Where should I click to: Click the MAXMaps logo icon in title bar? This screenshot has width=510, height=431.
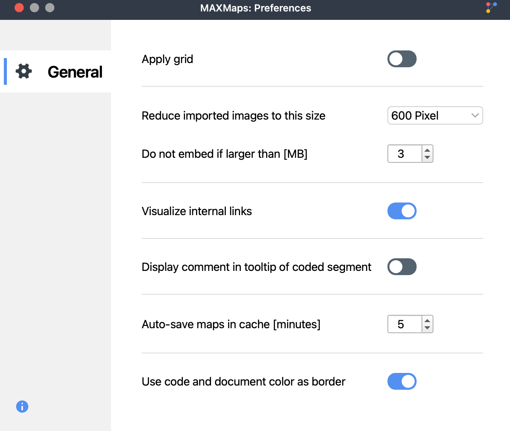coord(491,8)
